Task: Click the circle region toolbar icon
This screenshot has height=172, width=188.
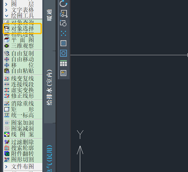Action: pos(64,53)
